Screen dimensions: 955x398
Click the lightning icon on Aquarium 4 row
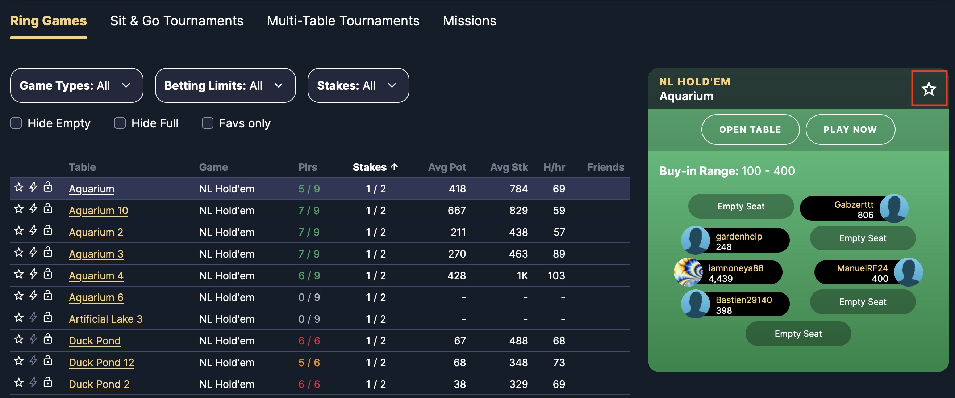click(33, 274)
